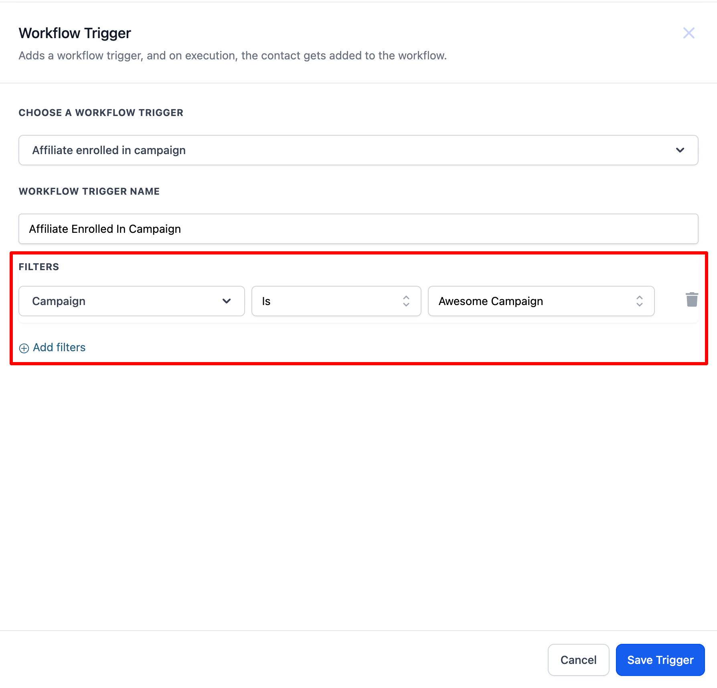Focus the Workflow Trigger Name input field
Image resolution: width=717 pixels, height=688 pixels.
pos(358,229)
